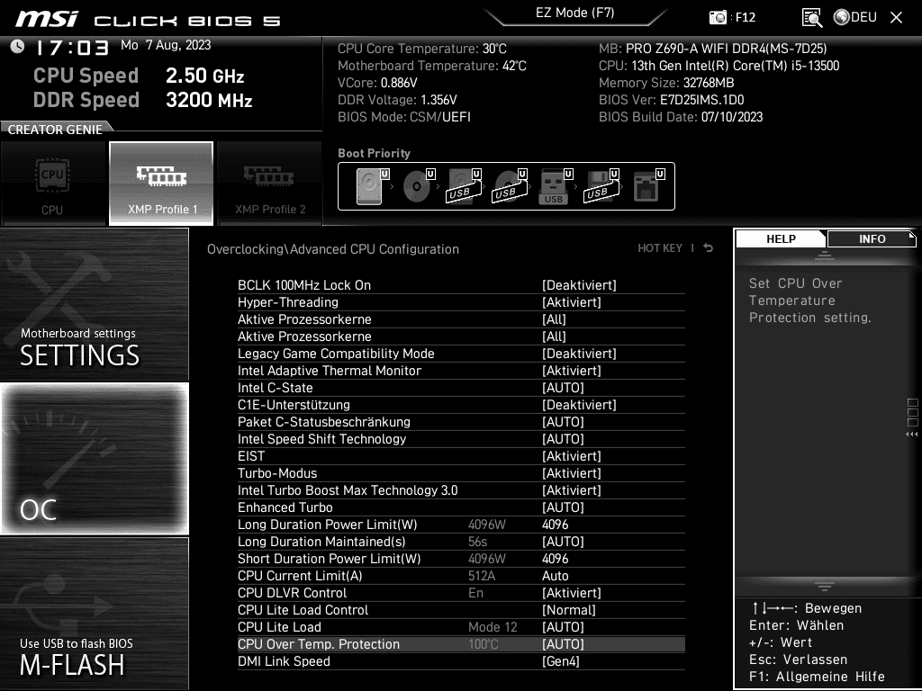Click the CPU Speed 2.50 GHz readout

139,76
